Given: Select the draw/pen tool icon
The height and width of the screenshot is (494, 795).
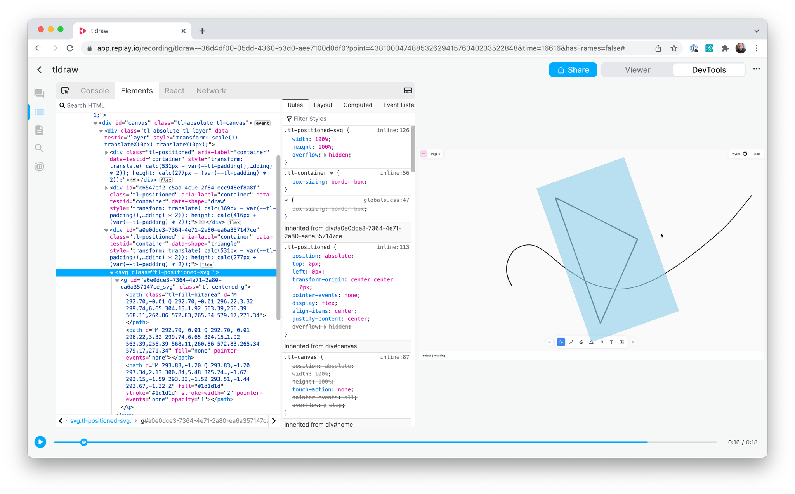Looking at the screenshot, I should pyautogui.click(x=571, y=342).
